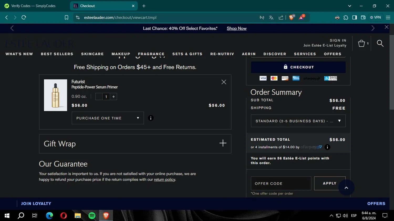
Task: Click the Offer Code input field
Action: coord(281,183)
